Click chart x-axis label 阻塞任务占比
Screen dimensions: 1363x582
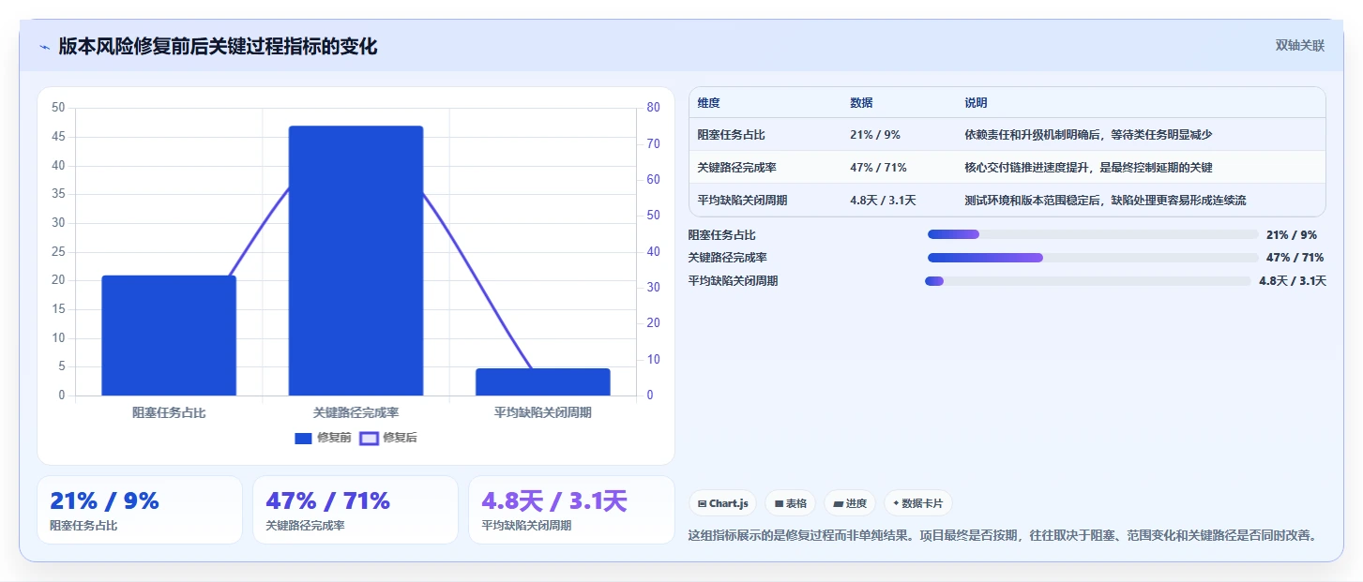169,412
